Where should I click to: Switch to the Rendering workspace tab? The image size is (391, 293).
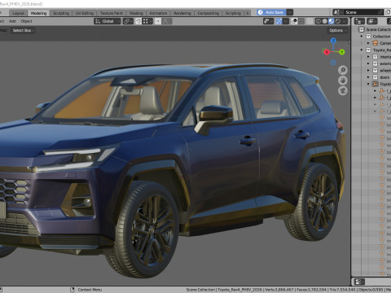click(182, 13)
